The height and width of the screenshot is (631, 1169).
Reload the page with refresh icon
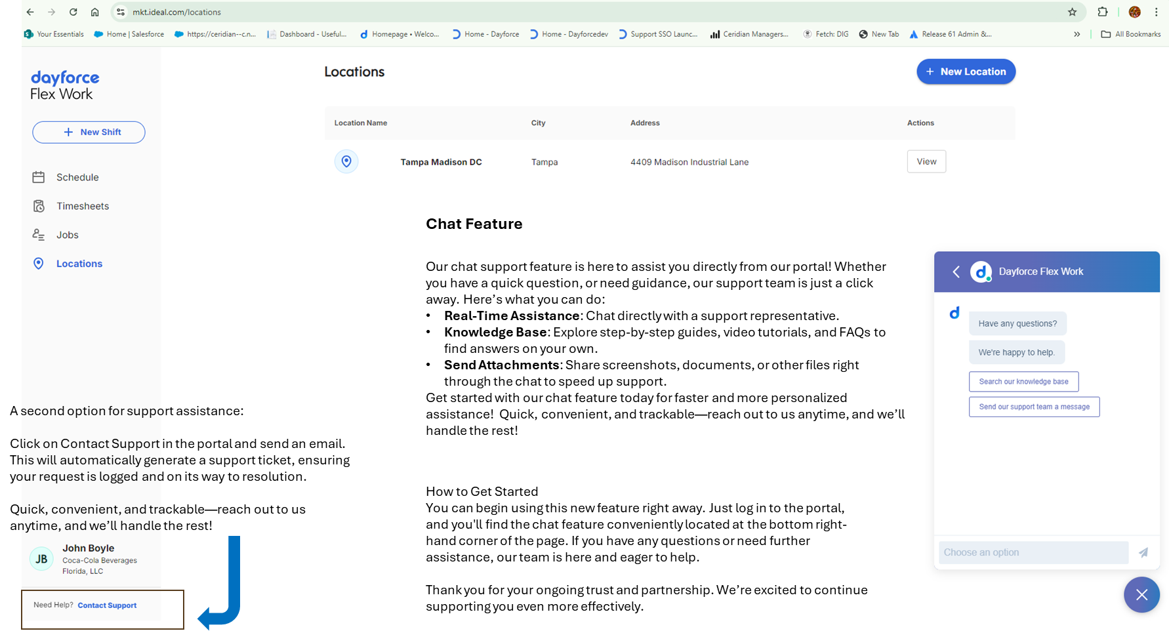click(73, 12)
